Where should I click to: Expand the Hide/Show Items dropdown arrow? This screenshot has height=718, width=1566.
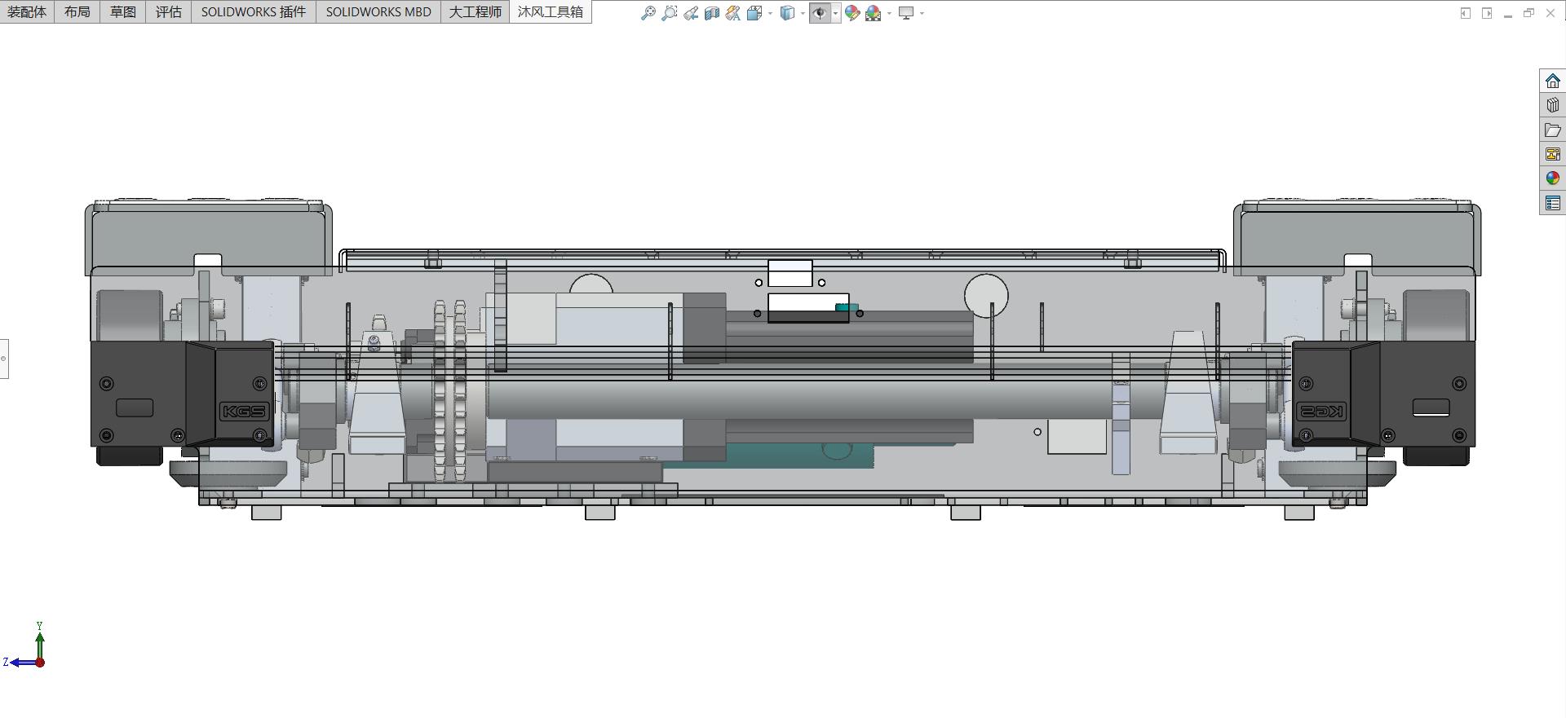(x=835, y=14)
